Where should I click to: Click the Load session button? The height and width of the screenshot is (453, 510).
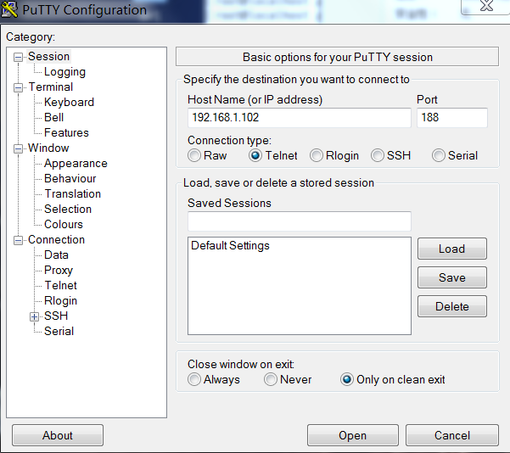point(452,249)
